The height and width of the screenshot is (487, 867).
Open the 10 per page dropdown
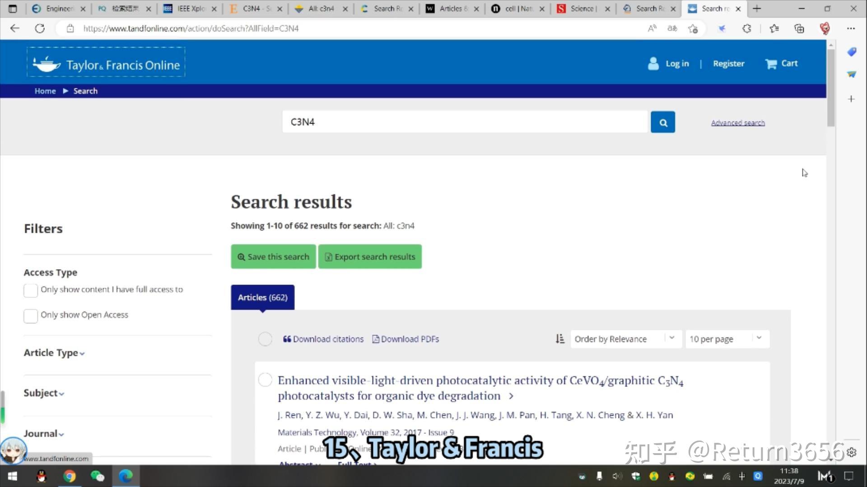(727, 339)
